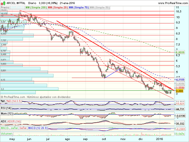Click the 6,797 volume profile level label

coord(3,51)
